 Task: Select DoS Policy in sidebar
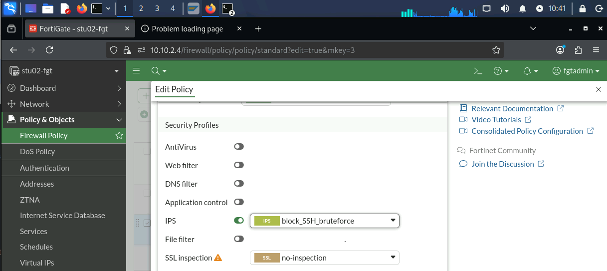coord(63,152)
